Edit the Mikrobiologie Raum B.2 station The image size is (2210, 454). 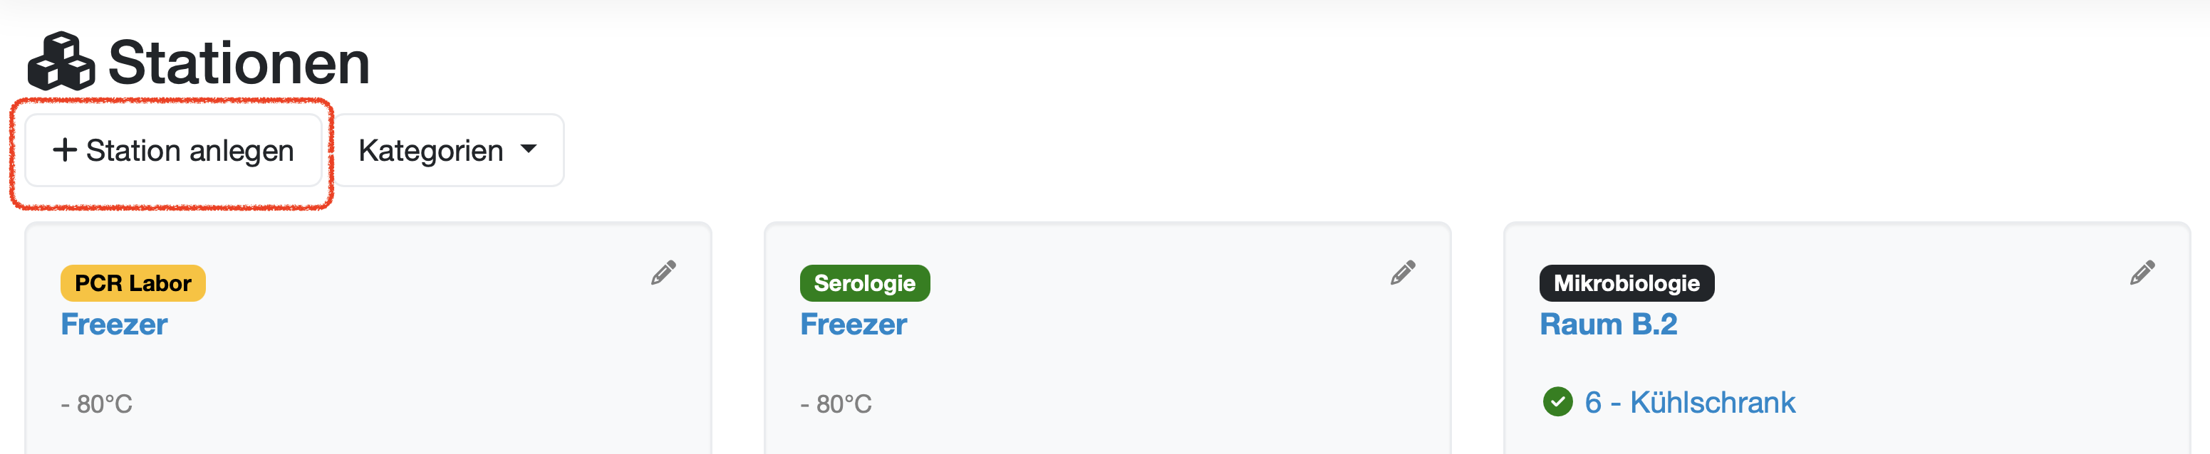coord(2142,273)
